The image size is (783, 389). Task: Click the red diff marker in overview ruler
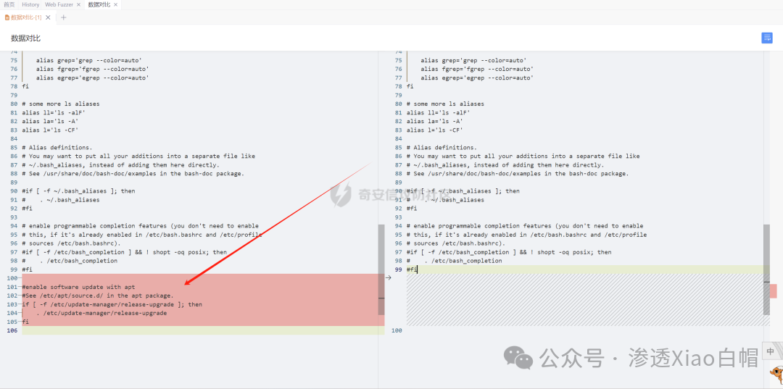[773, 290]
